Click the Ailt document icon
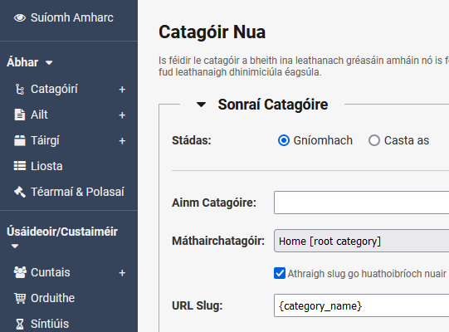The height and width of the screenshot is (332, 449). point(20,115)
